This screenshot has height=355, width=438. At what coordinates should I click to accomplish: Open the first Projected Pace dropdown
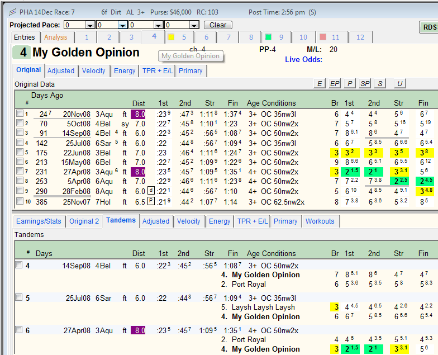pyautogui.click(x=90, y=25)
